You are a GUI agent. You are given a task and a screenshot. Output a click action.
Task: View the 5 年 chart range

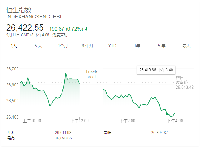(162, 46)
